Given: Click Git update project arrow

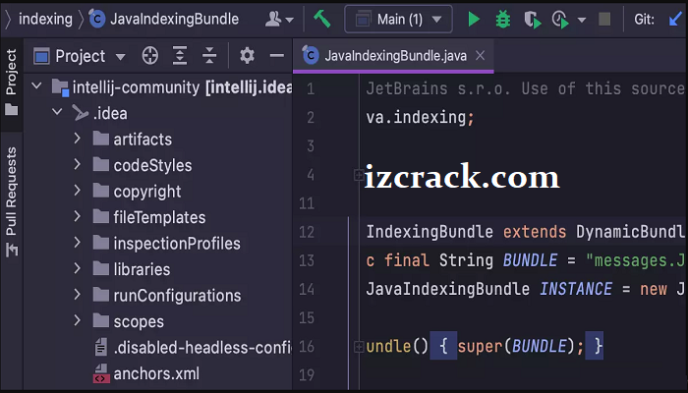Looking at the screenshot, I should tap(676, 20).
